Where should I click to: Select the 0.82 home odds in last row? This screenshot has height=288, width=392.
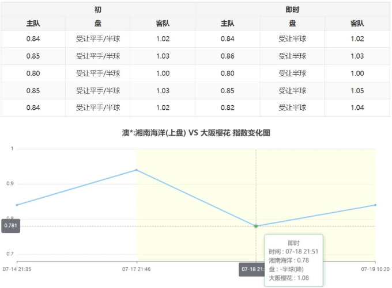[x=228, y=108]
